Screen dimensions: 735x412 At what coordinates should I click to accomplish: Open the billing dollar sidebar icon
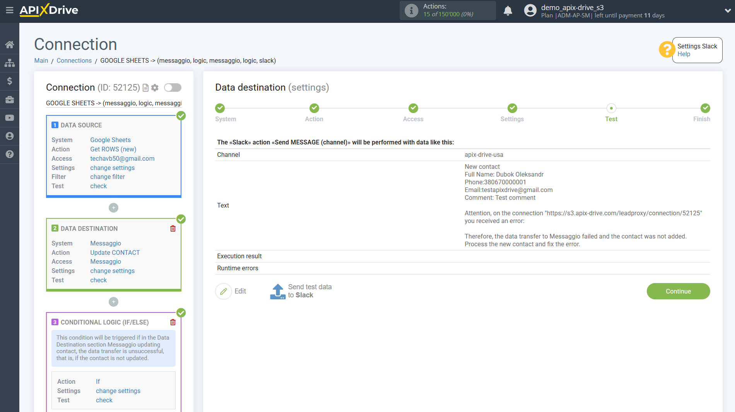point(10,81)
